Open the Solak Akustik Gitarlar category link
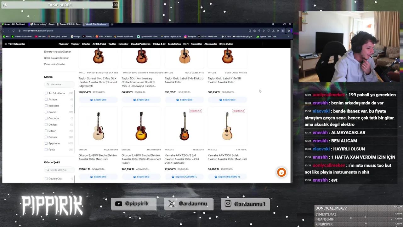This screenshot has width=403, height=227. click(x=56, y=58)
